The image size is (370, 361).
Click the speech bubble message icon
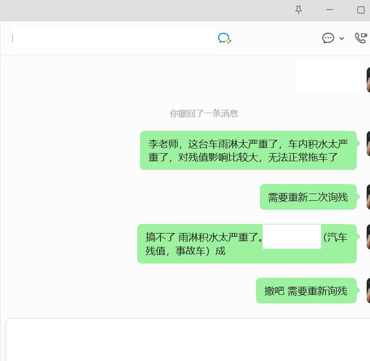tap(328, 38)
